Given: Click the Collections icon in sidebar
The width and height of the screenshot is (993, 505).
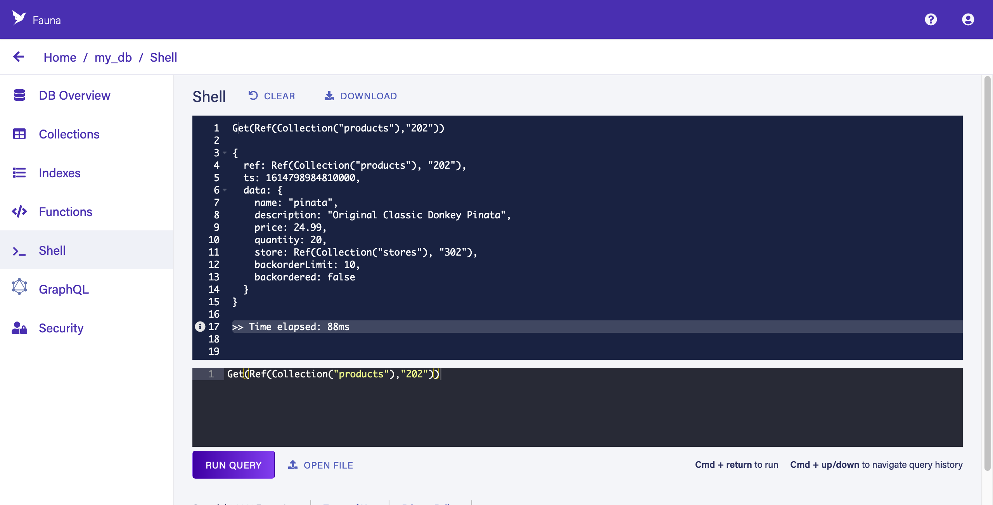Looking at the screenshot, I should pos(19,134).
